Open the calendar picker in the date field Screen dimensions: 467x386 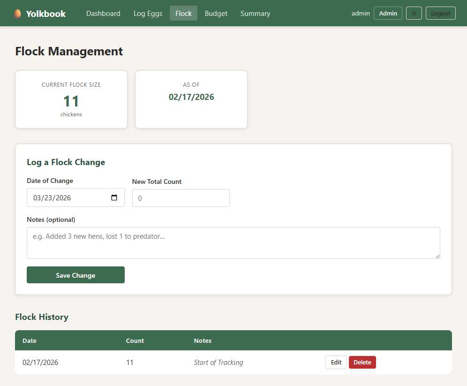pos(114,197)
